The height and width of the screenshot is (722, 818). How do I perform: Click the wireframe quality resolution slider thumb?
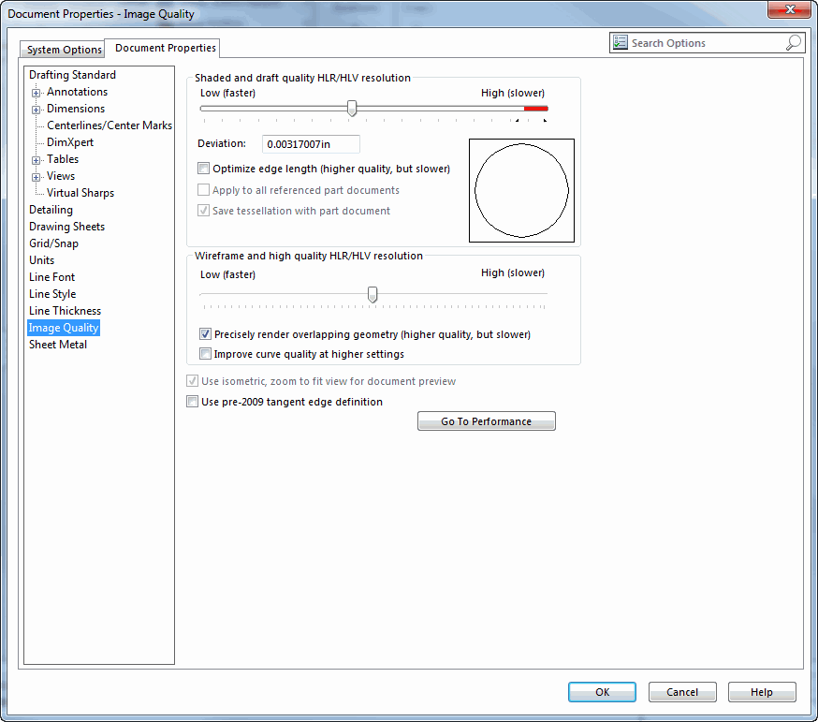click(x=372, y=294)
